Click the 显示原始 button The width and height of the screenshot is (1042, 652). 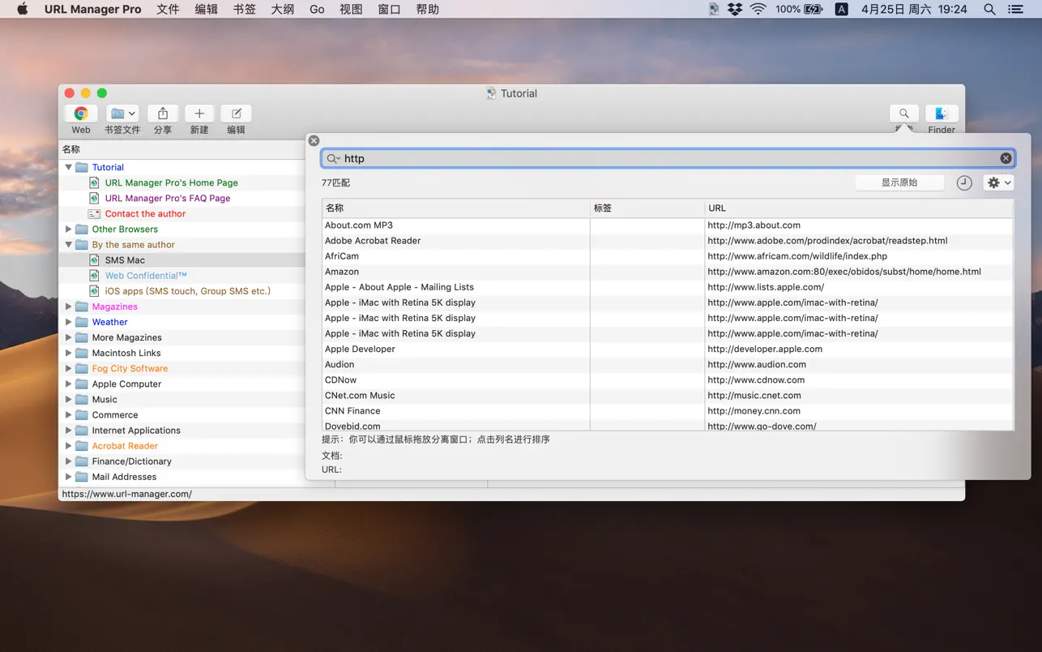pos(899,182)
